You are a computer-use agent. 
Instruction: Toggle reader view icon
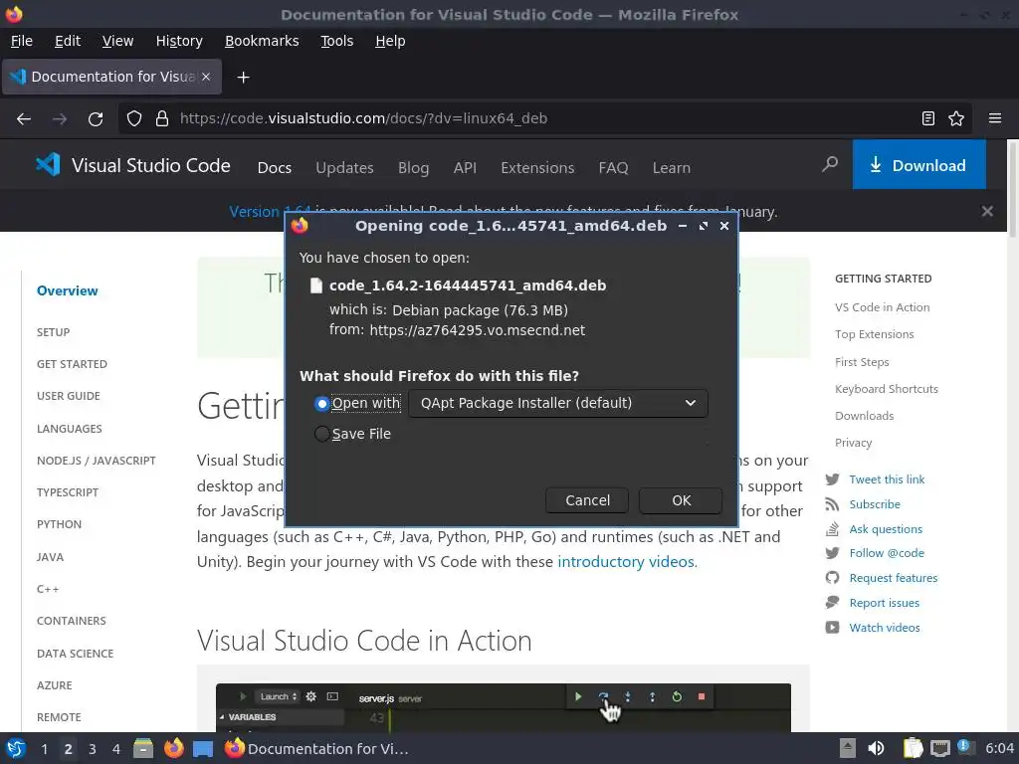[x=928, y=119]
